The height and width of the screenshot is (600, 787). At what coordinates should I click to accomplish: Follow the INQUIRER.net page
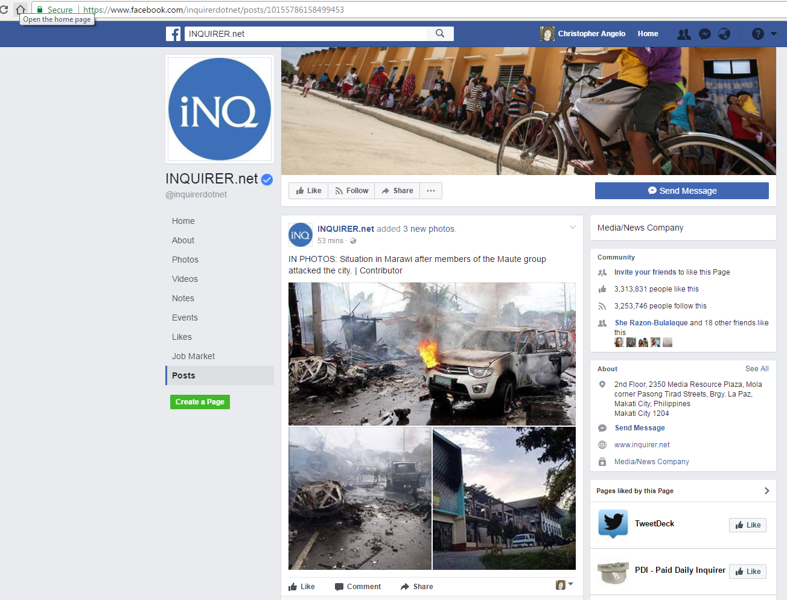click(x=351, y=191)
